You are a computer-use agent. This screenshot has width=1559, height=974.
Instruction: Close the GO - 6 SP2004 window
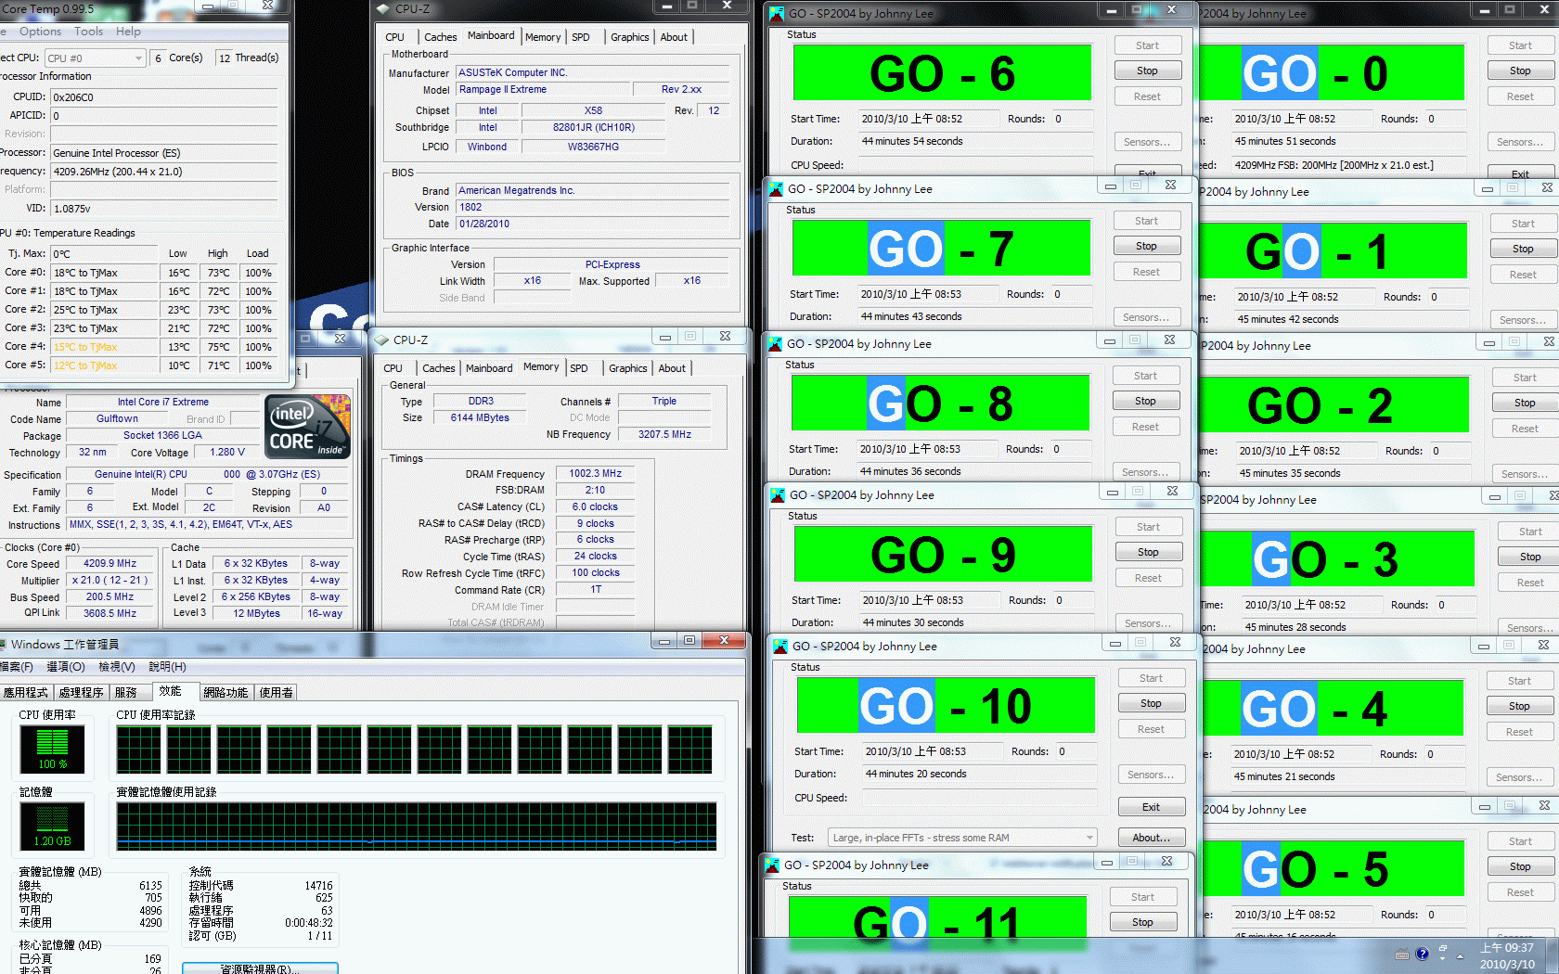(1172, 9)
